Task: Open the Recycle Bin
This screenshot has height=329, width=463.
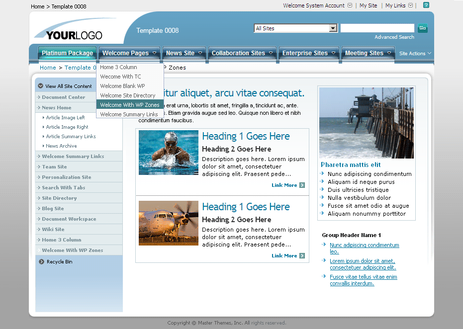Action: (x=61, y=261)
